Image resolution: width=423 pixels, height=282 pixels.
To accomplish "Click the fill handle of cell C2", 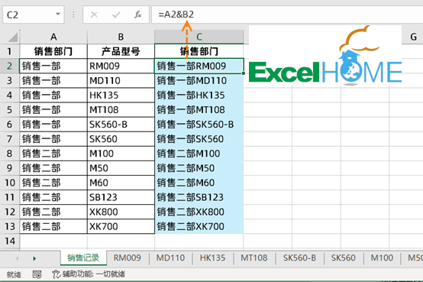I will click(244, 73).
